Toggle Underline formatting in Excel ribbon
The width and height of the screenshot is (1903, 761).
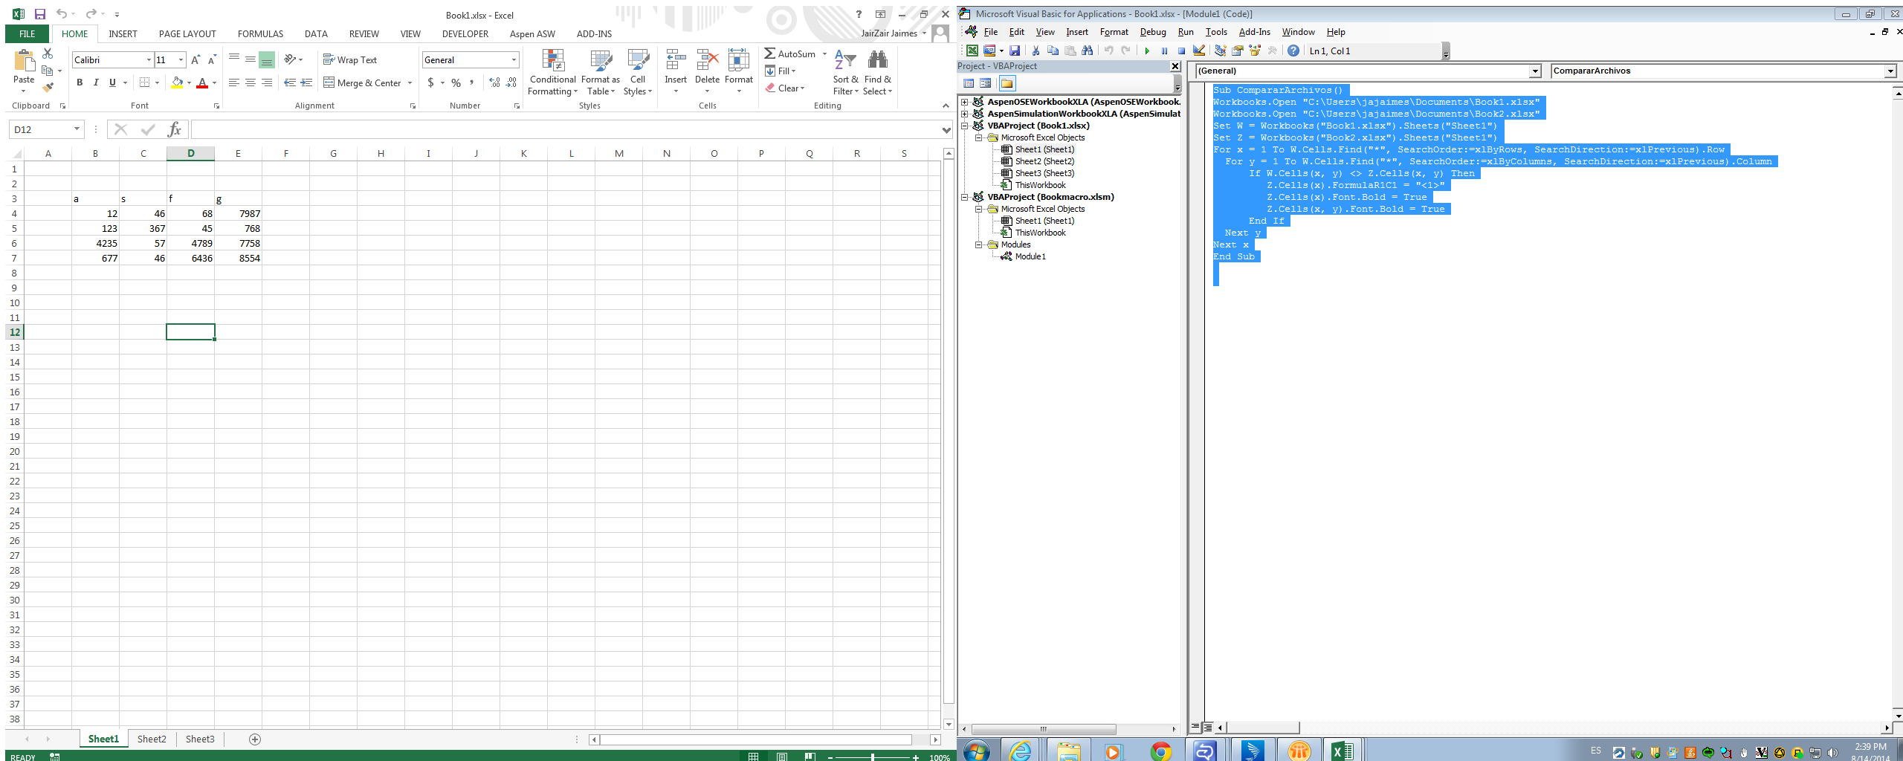click(112, 82)
